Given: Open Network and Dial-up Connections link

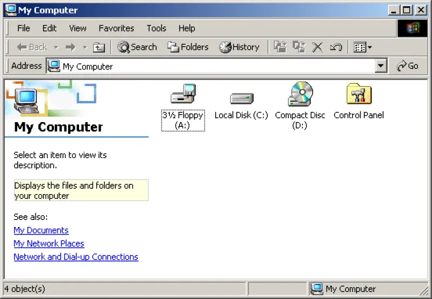Looking at the screenshot, I should click(76, 257).
